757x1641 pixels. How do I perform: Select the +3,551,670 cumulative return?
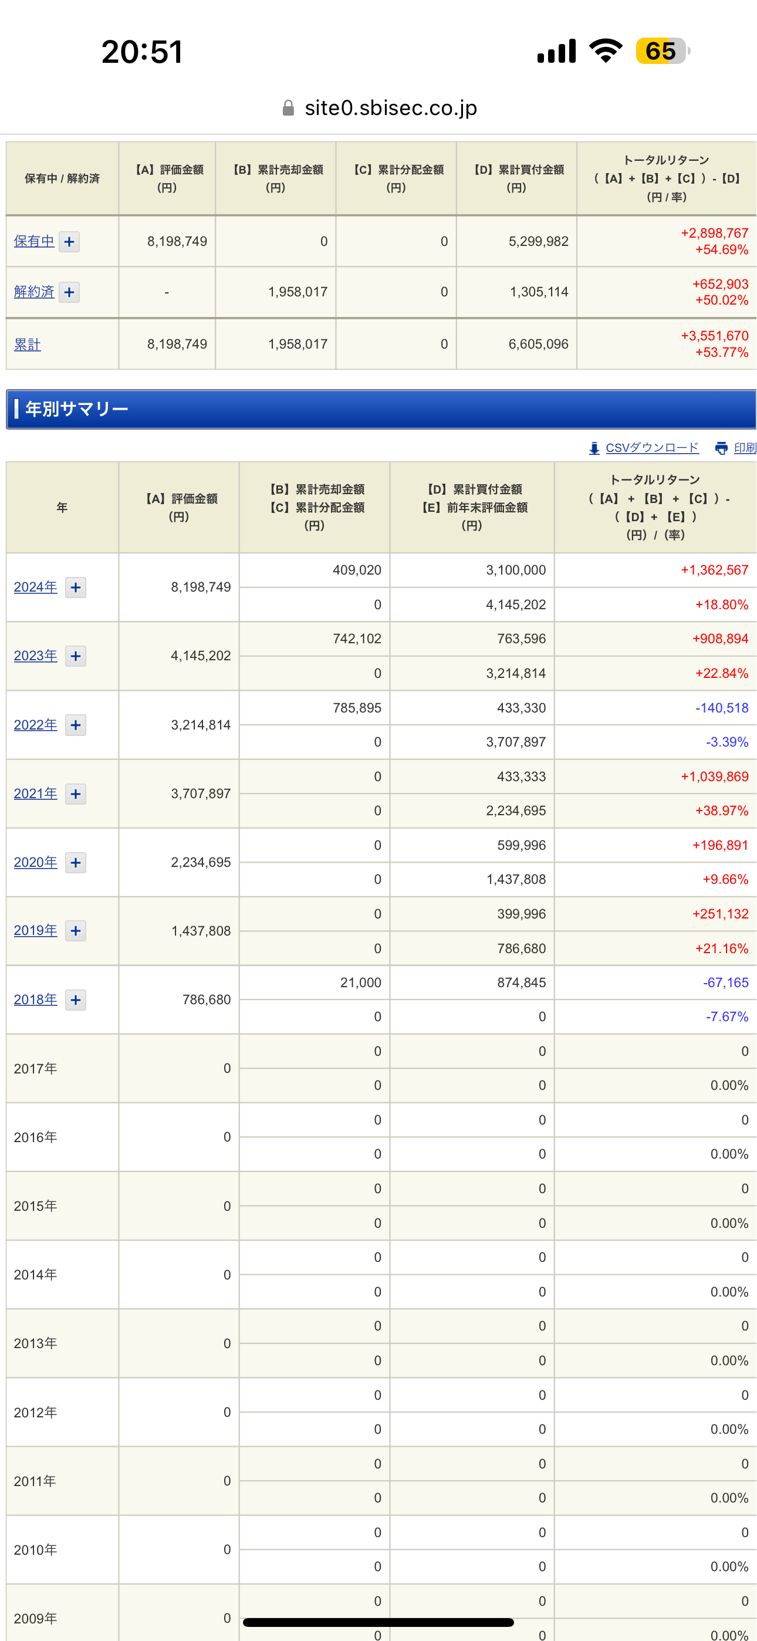(714, 336)
